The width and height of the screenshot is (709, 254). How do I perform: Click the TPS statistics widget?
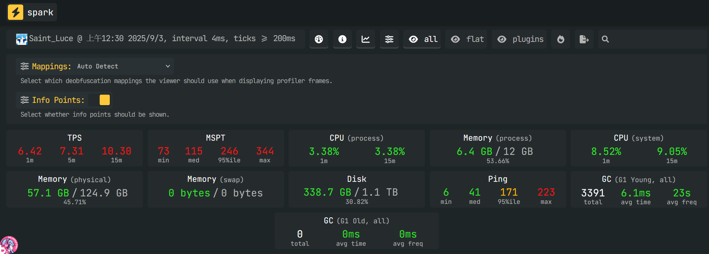point(75,148)
